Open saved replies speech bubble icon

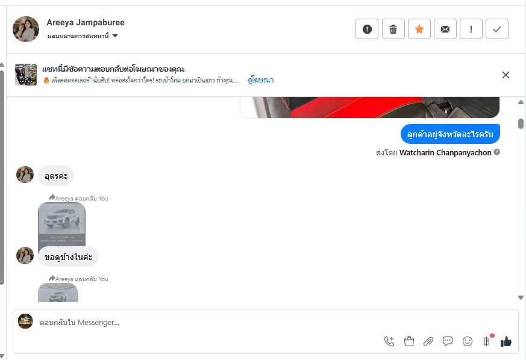448,341
